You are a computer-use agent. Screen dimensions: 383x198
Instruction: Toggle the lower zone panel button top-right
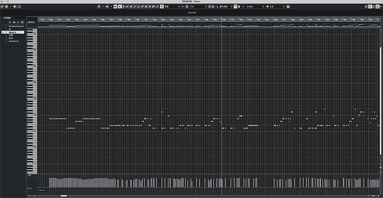click(x=378, y=7)
